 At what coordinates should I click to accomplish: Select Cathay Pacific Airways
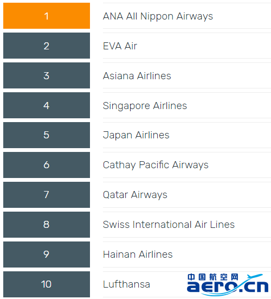pos(156,165)
